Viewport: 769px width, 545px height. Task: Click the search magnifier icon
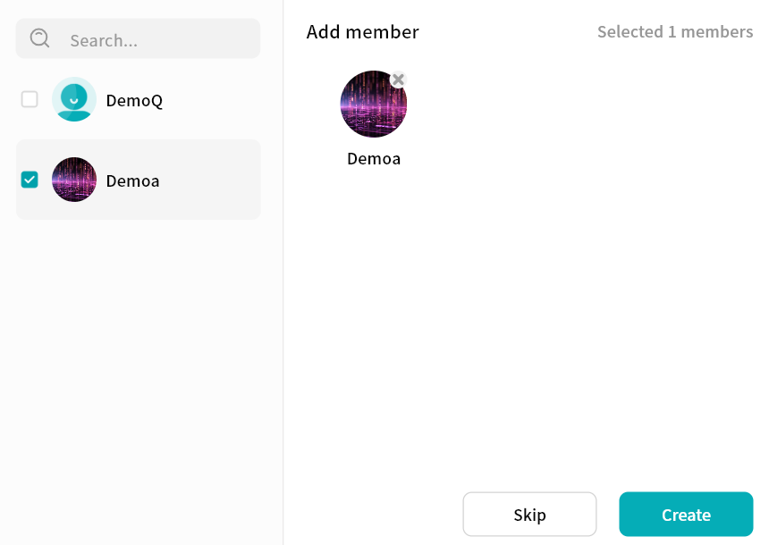coord(40,38)
